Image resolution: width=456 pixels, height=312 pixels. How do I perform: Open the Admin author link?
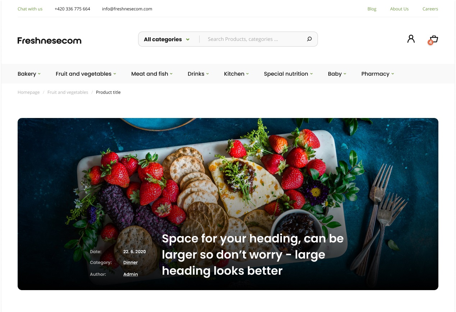click(x=131, y=274)
